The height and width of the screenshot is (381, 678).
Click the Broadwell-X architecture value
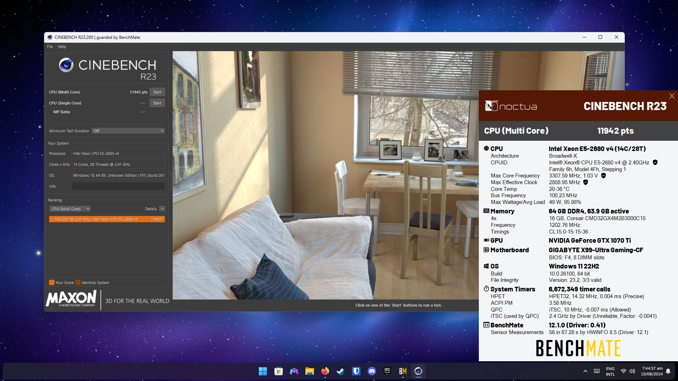click(563, 156)
